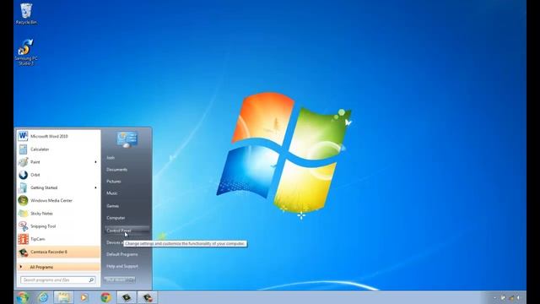Open Sticky Notes from Start menu
Screen dimensions: 540x304
(58, 214)
